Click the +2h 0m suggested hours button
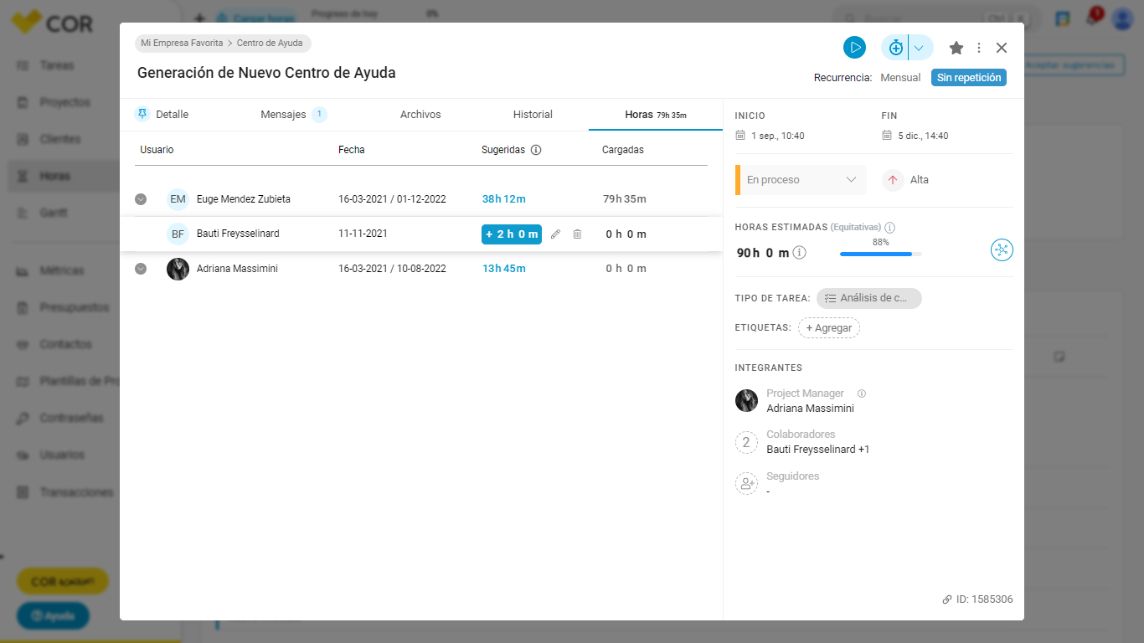 click(512, 234)
